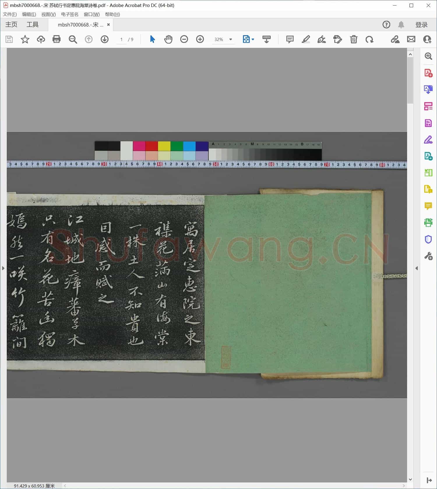
Task: Open notifications bell icon
Action: (401, 25)
